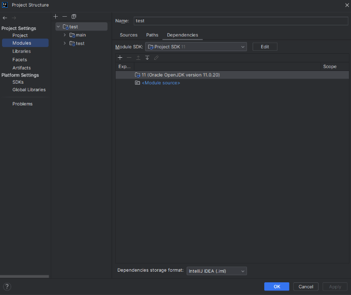Click the Exp... column header
Image resolution: width=351 pixels, height=295 pixels.
pos(124,66)
